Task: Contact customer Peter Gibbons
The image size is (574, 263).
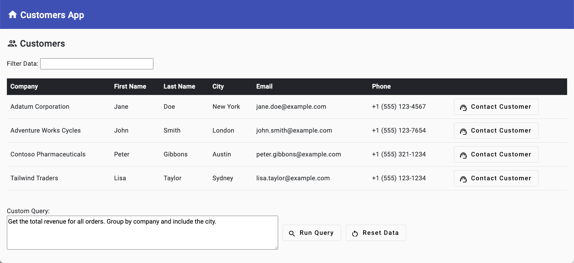Action: [x=496, y=154]
